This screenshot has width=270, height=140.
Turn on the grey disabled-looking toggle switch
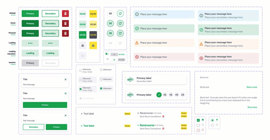(107, 59)
